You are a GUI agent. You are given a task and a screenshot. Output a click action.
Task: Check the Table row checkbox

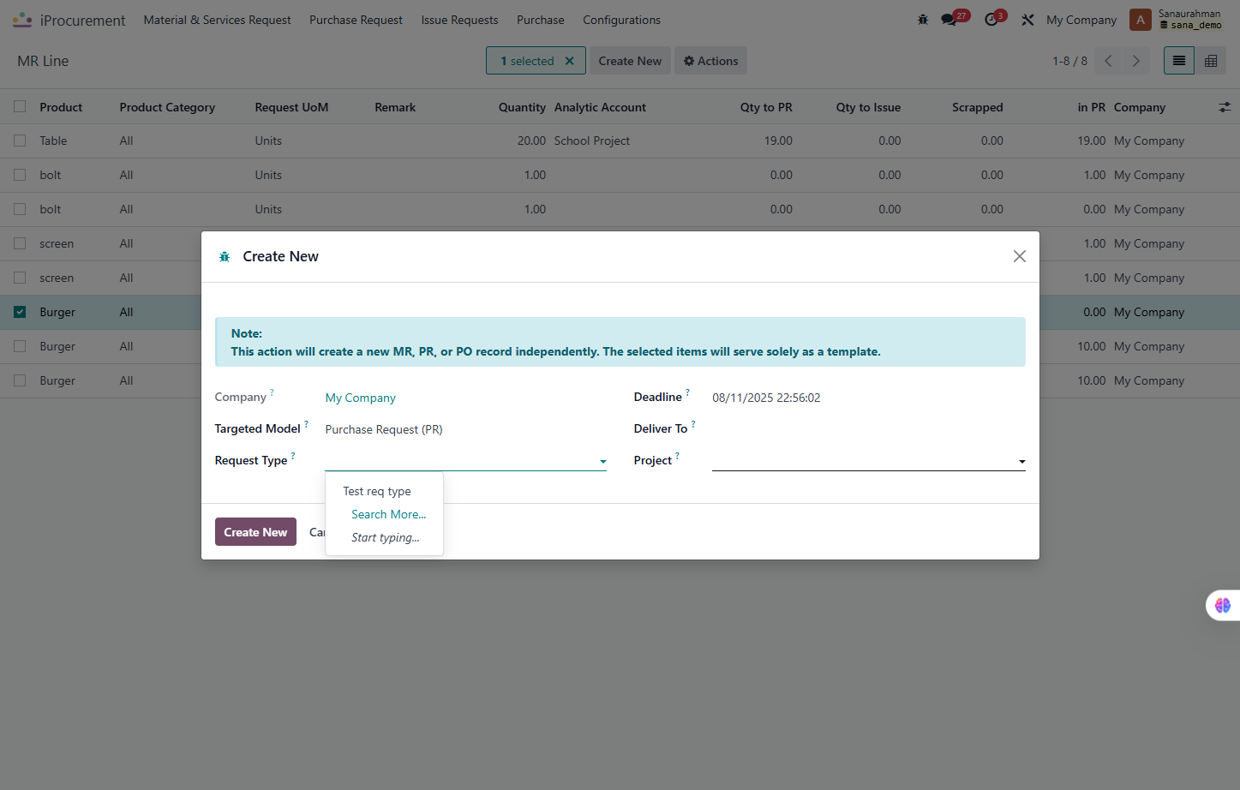pos(20,141)
